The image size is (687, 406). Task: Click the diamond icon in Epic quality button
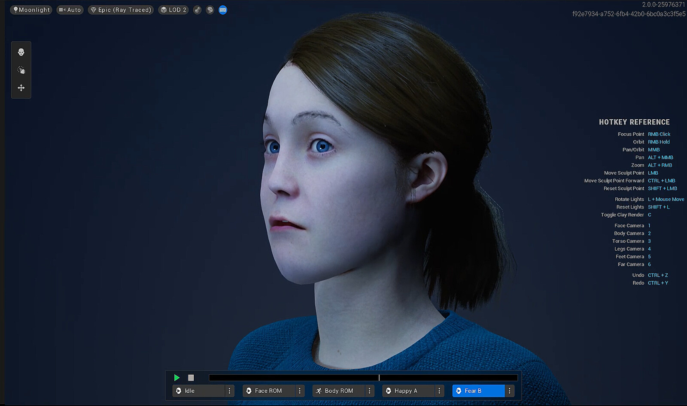(x=93, y=10)
